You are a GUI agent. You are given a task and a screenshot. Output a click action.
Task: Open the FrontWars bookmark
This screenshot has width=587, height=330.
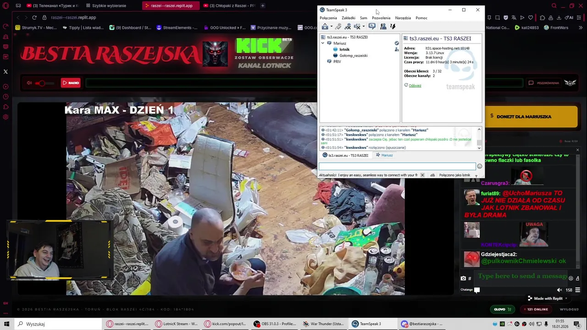(556, 27)
